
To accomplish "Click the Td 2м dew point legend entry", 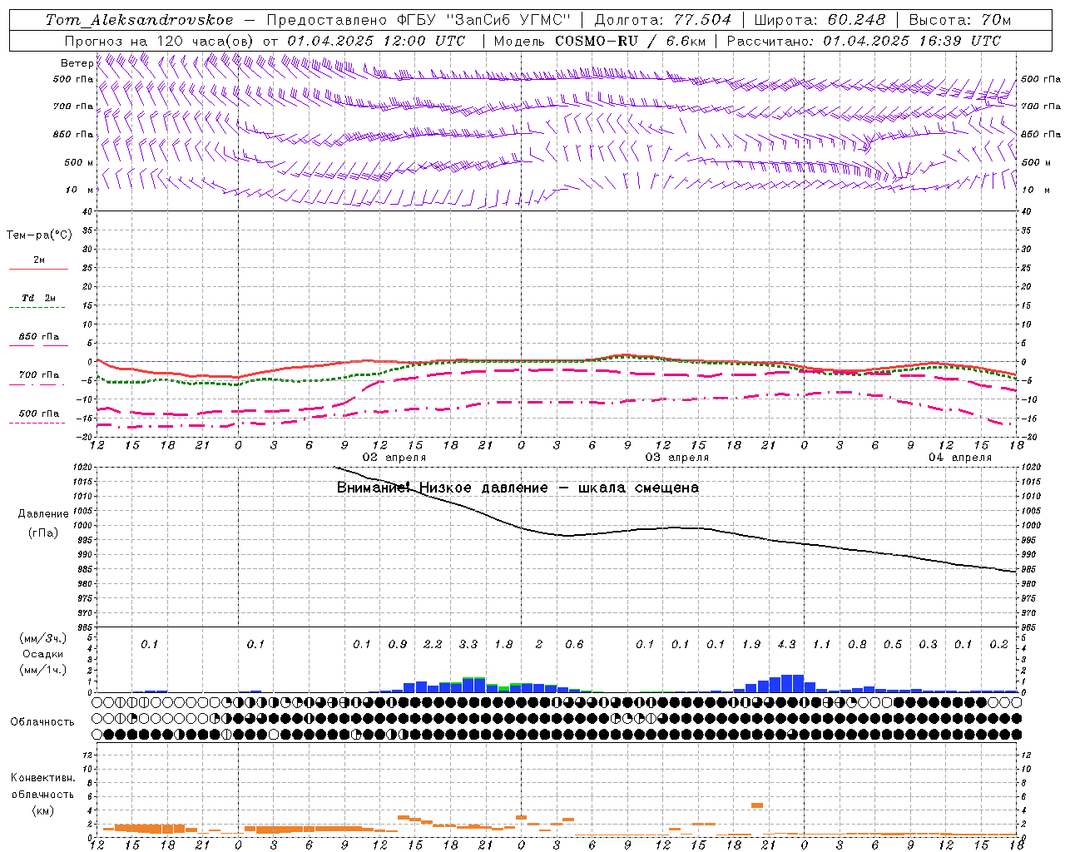I will pos(38,298).
